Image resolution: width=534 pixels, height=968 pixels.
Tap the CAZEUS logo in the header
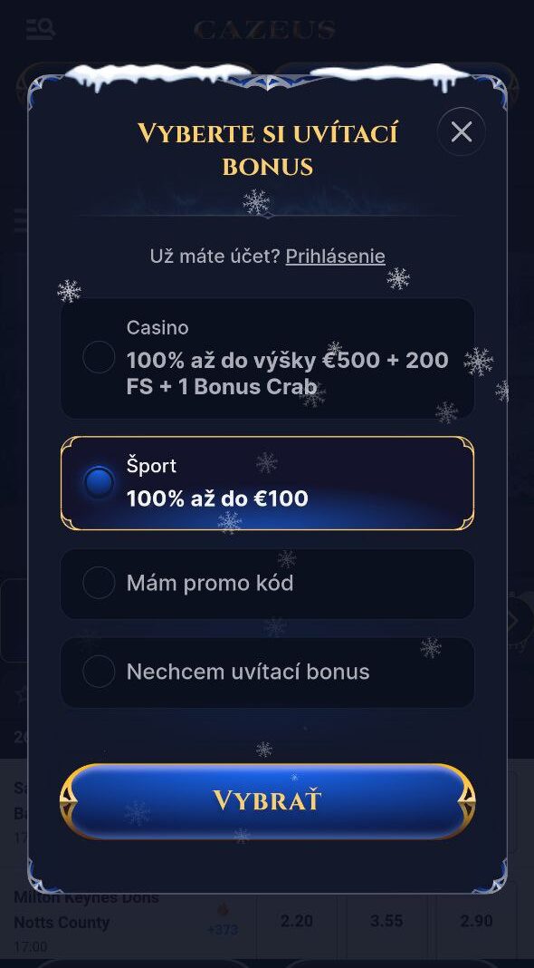(265, 29)
